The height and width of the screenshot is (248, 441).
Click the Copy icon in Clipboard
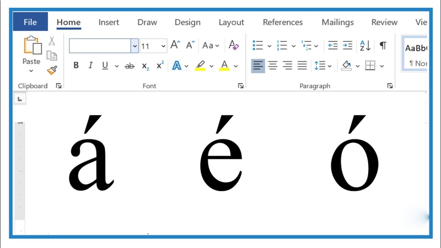(x=52, y=56)
